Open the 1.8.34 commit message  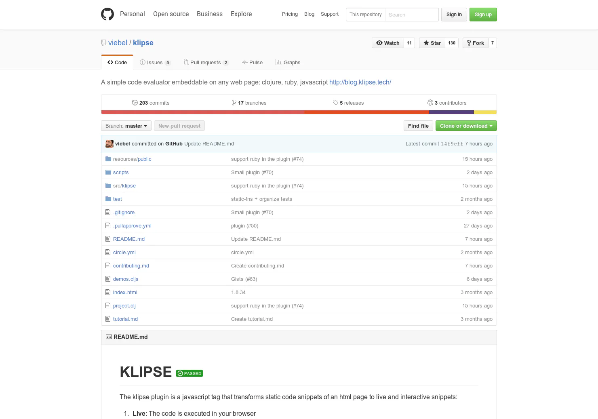pos(238,292)
